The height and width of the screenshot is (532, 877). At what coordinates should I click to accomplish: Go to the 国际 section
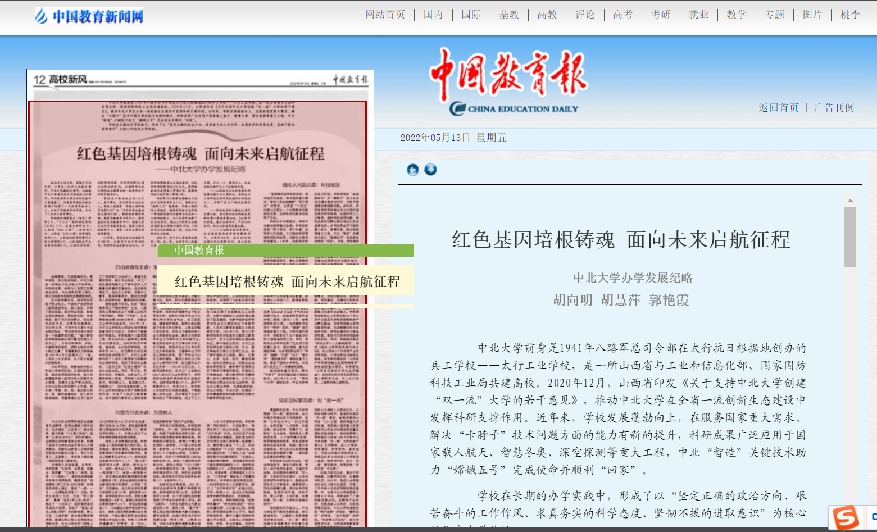click(471, 15)
